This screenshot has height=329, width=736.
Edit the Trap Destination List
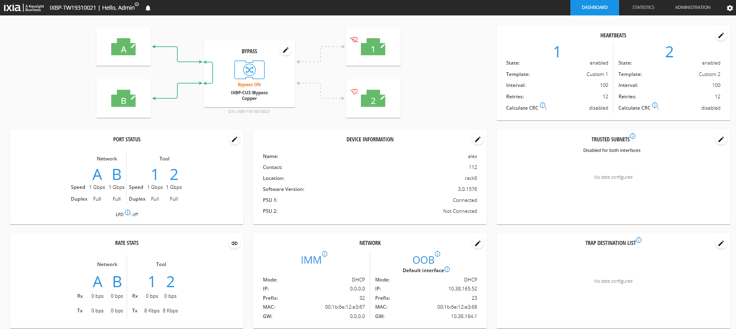(721, 243)
